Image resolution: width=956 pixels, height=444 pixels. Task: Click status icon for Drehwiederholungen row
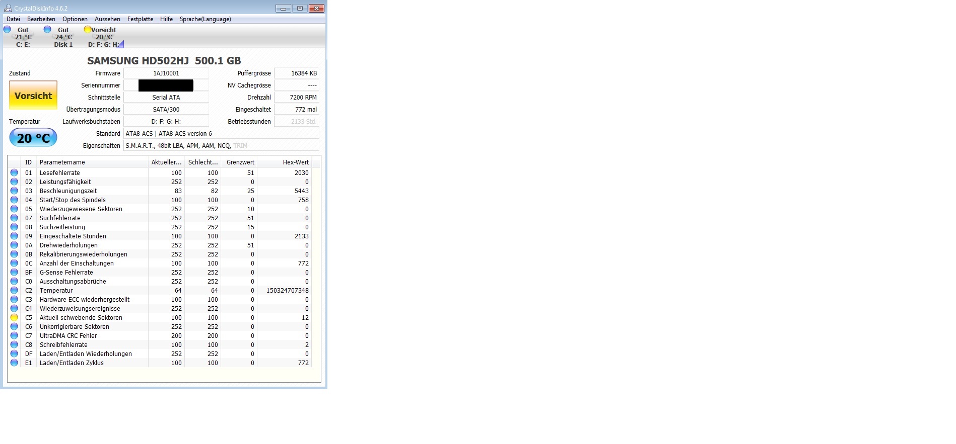click(14, 245)
